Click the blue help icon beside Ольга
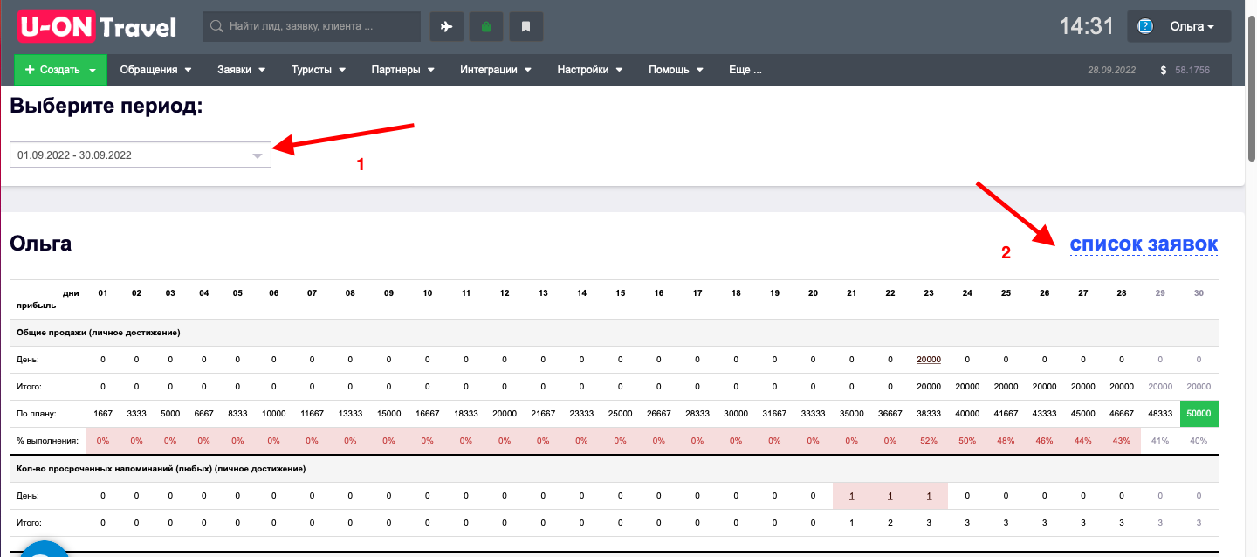 (1146, 26)
